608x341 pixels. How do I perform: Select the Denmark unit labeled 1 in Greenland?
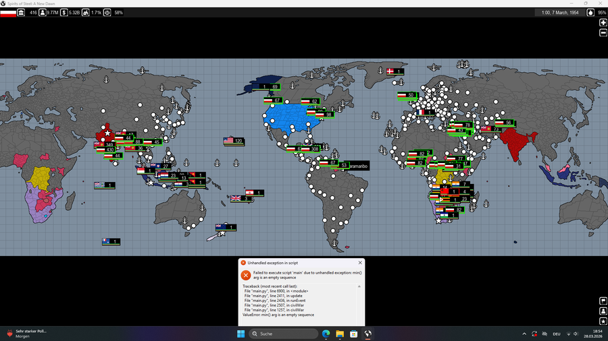coord(395,71)
